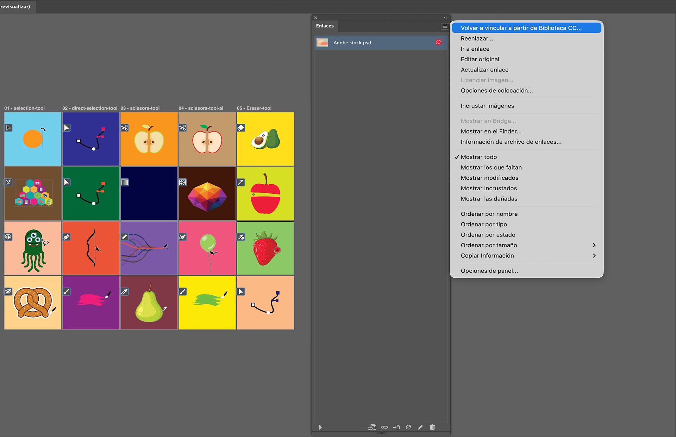
Task: Open Opciones de colocación...
Action: [x=526, y=91]
